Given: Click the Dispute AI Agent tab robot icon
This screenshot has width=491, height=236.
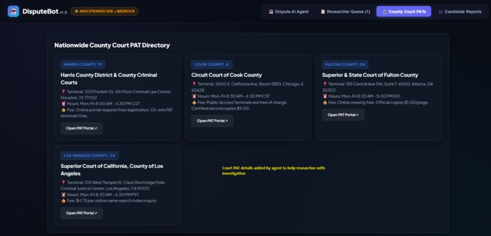Looking at the screenshot, I should tap(271, 12).
